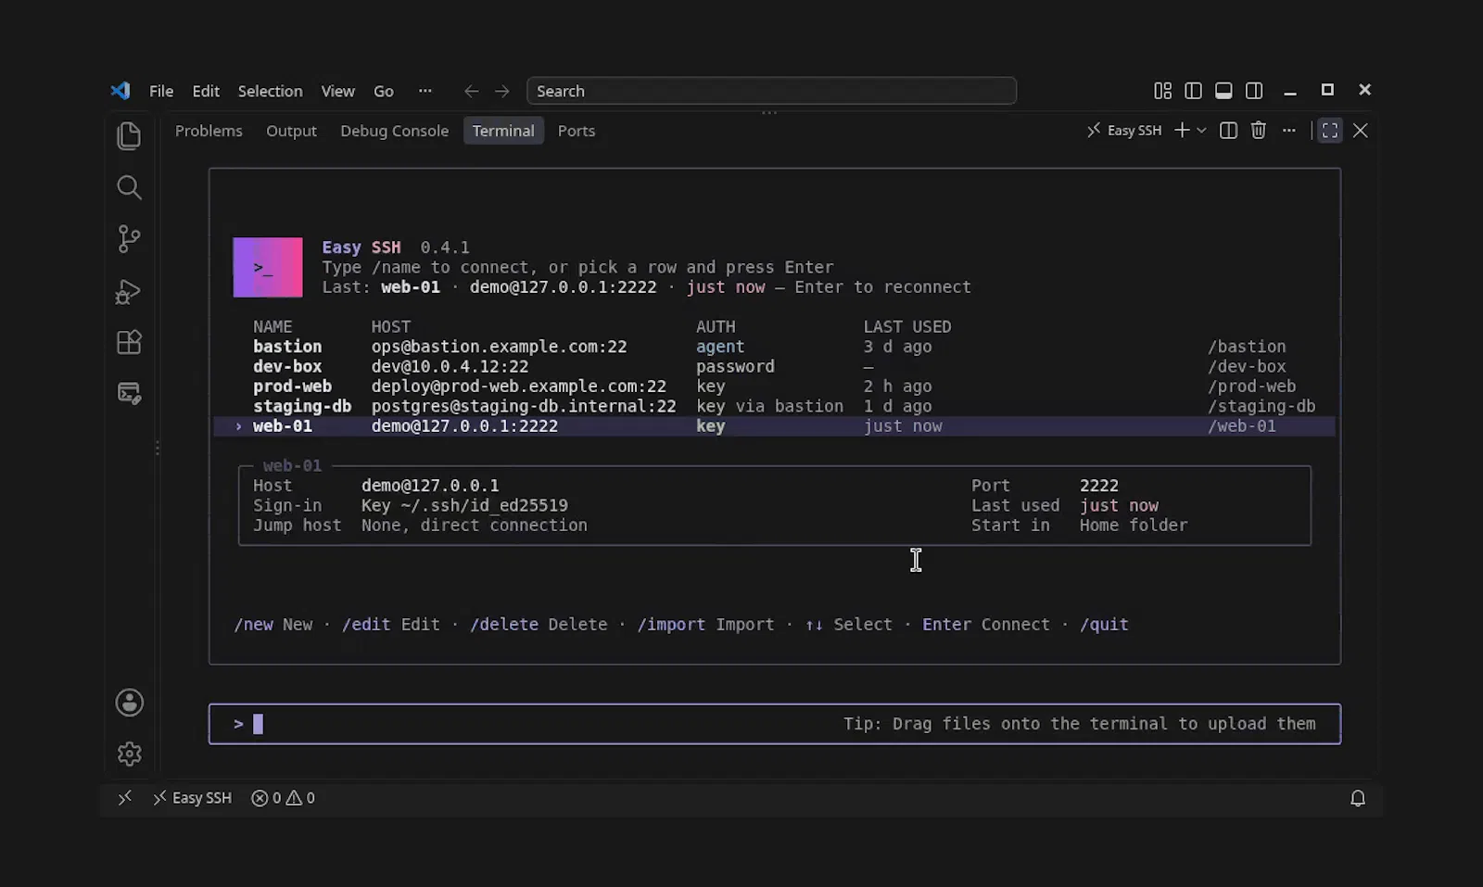Select the bastion host row

click(774, 347)
